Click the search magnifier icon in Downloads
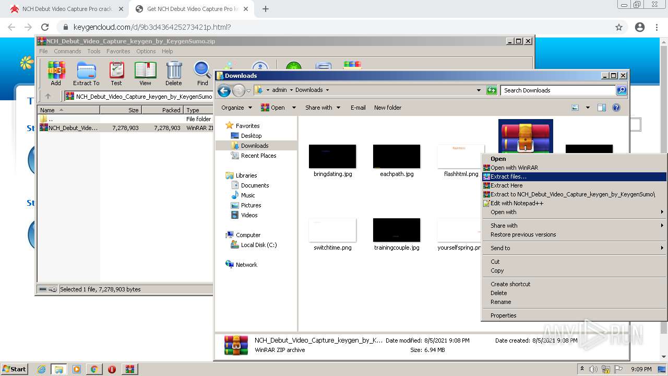 (x=621, y=90)
